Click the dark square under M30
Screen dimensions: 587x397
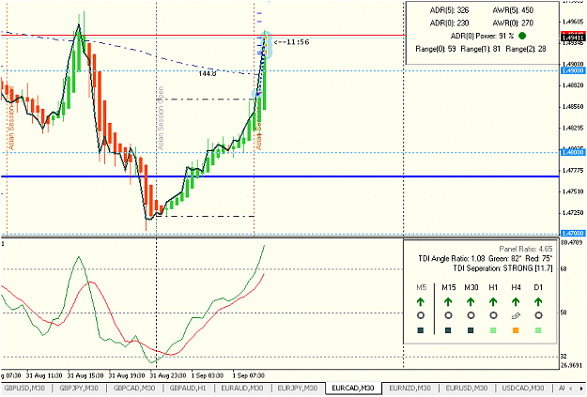point(471,330)
